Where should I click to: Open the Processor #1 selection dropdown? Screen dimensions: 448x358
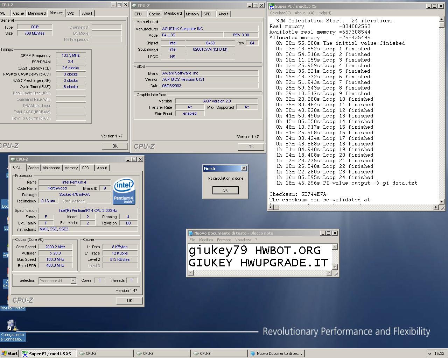[x=73, y=281]
